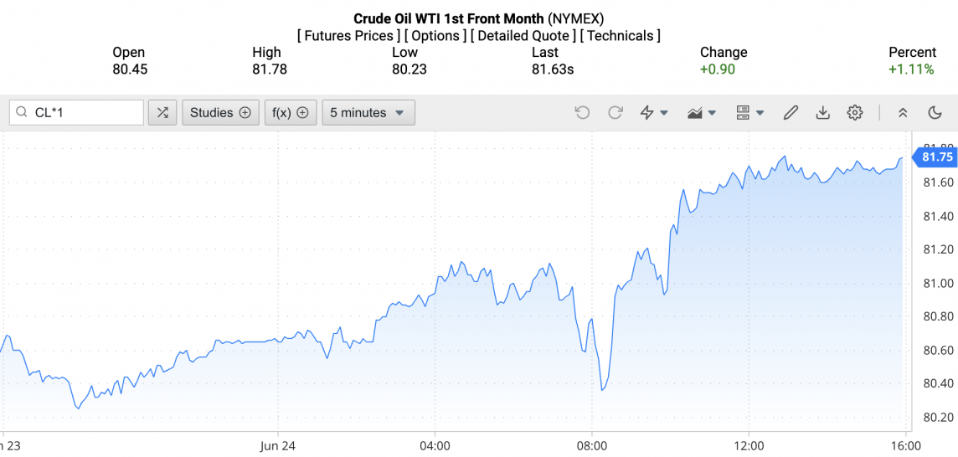The width and height of the screenshot is (958, 457).
Task: Open chart settings gear
Action: 854,113
